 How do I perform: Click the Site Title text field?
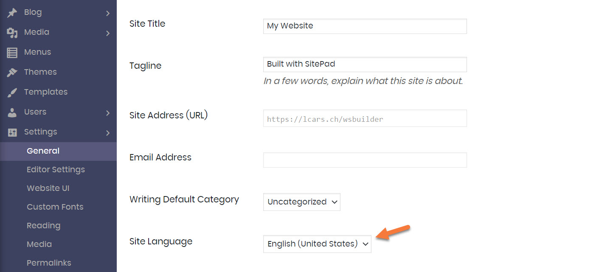click(365, 26)
